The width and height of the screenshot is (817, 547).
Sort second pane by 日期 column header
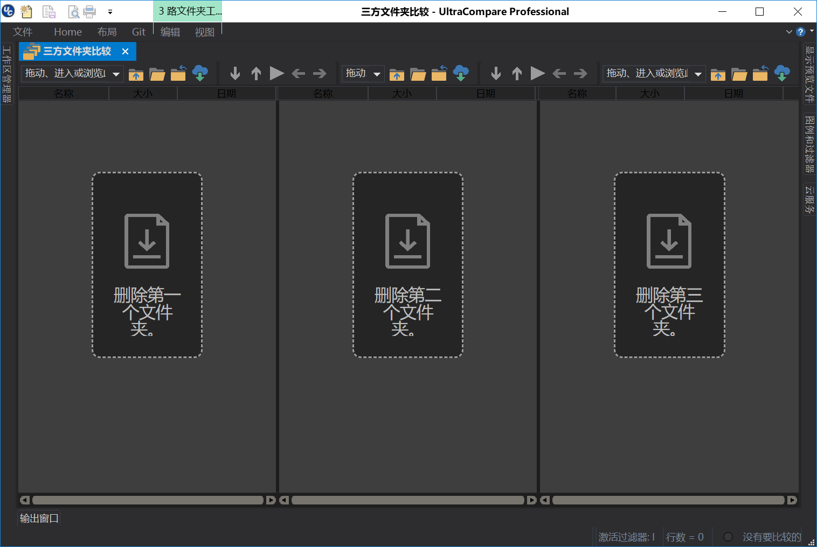click(486, 94)
